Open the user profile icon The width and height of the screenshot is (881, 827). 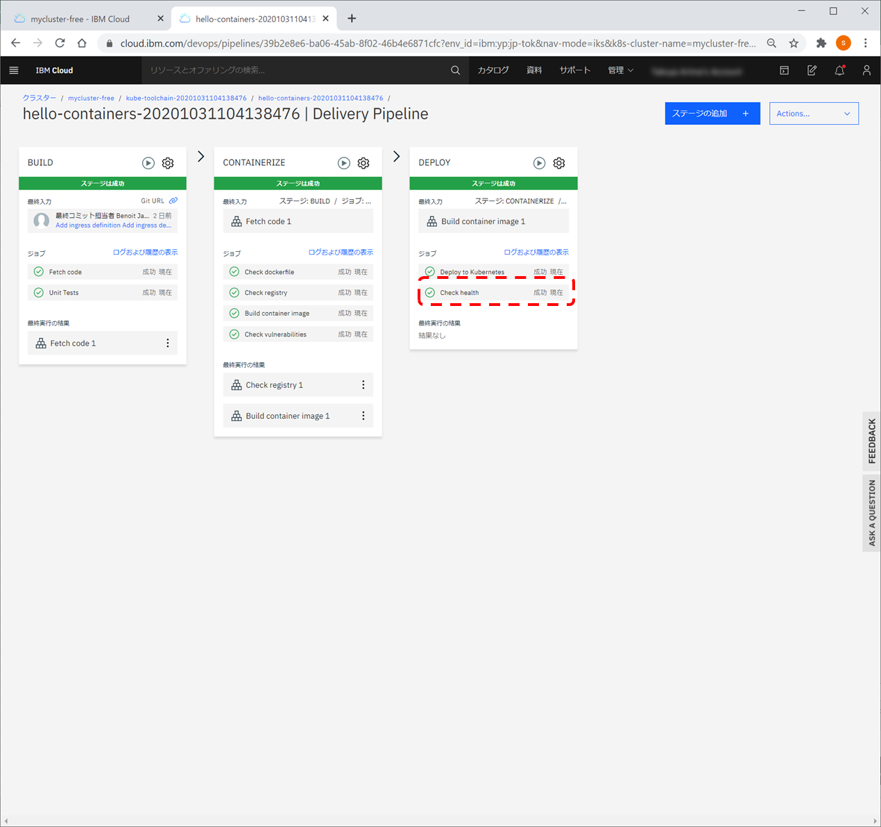point(866,70)
